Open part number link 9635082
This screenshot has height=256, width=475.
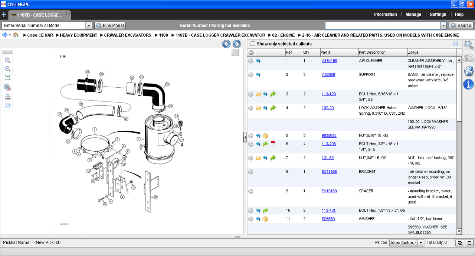(329, 136)
